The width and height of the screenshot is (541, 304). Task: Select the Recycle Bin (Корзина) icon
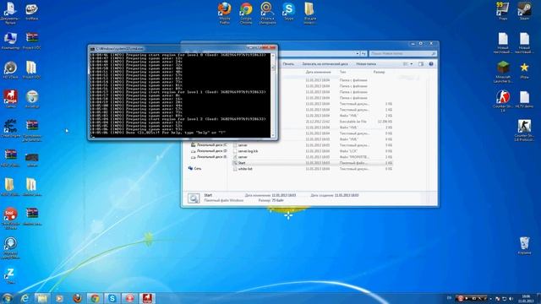pyautogui.click(x=524, y=246)
